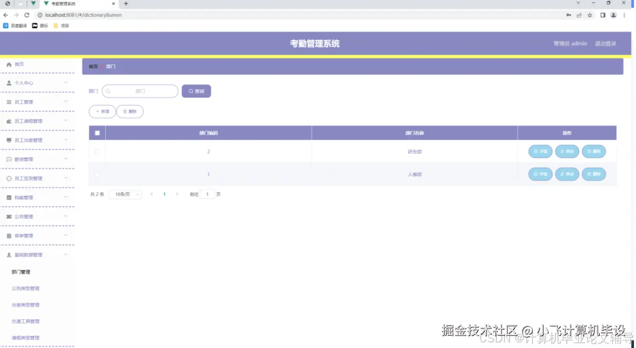Click the 公告管理 icon in sidebar
Screen dimensions: 636x348
point(8,216)
